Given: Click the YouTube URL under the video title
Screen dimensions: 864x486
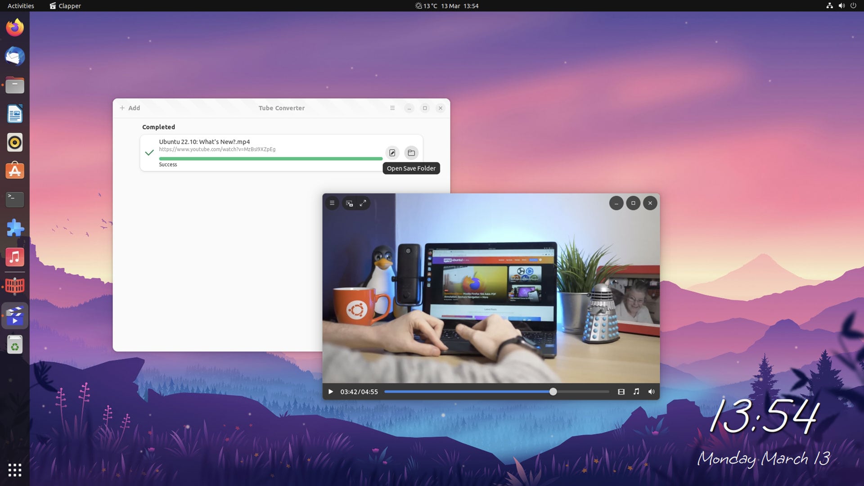Looking at the screenshot, I should 217,149.
